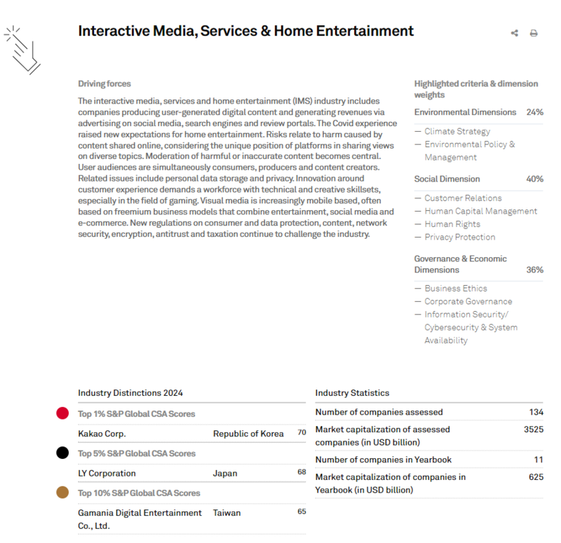Click the red Top 1% dot
The width and height of the screenshot is (561, 543).
point(63,413)
